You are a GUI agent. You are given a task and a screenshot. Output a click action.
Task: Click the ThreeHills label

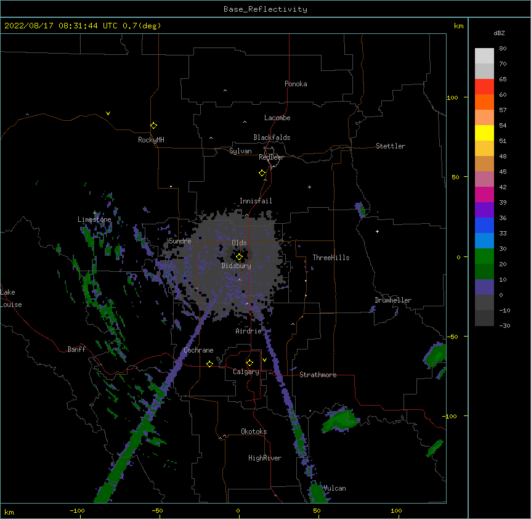[331, 258]
